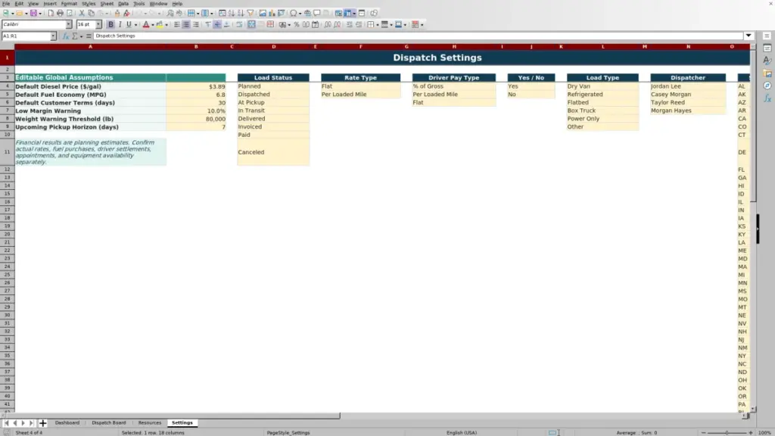Insert a chart via toolbar icon
Viewport: 775px width, 436px height.
click(x=272, y=14)
